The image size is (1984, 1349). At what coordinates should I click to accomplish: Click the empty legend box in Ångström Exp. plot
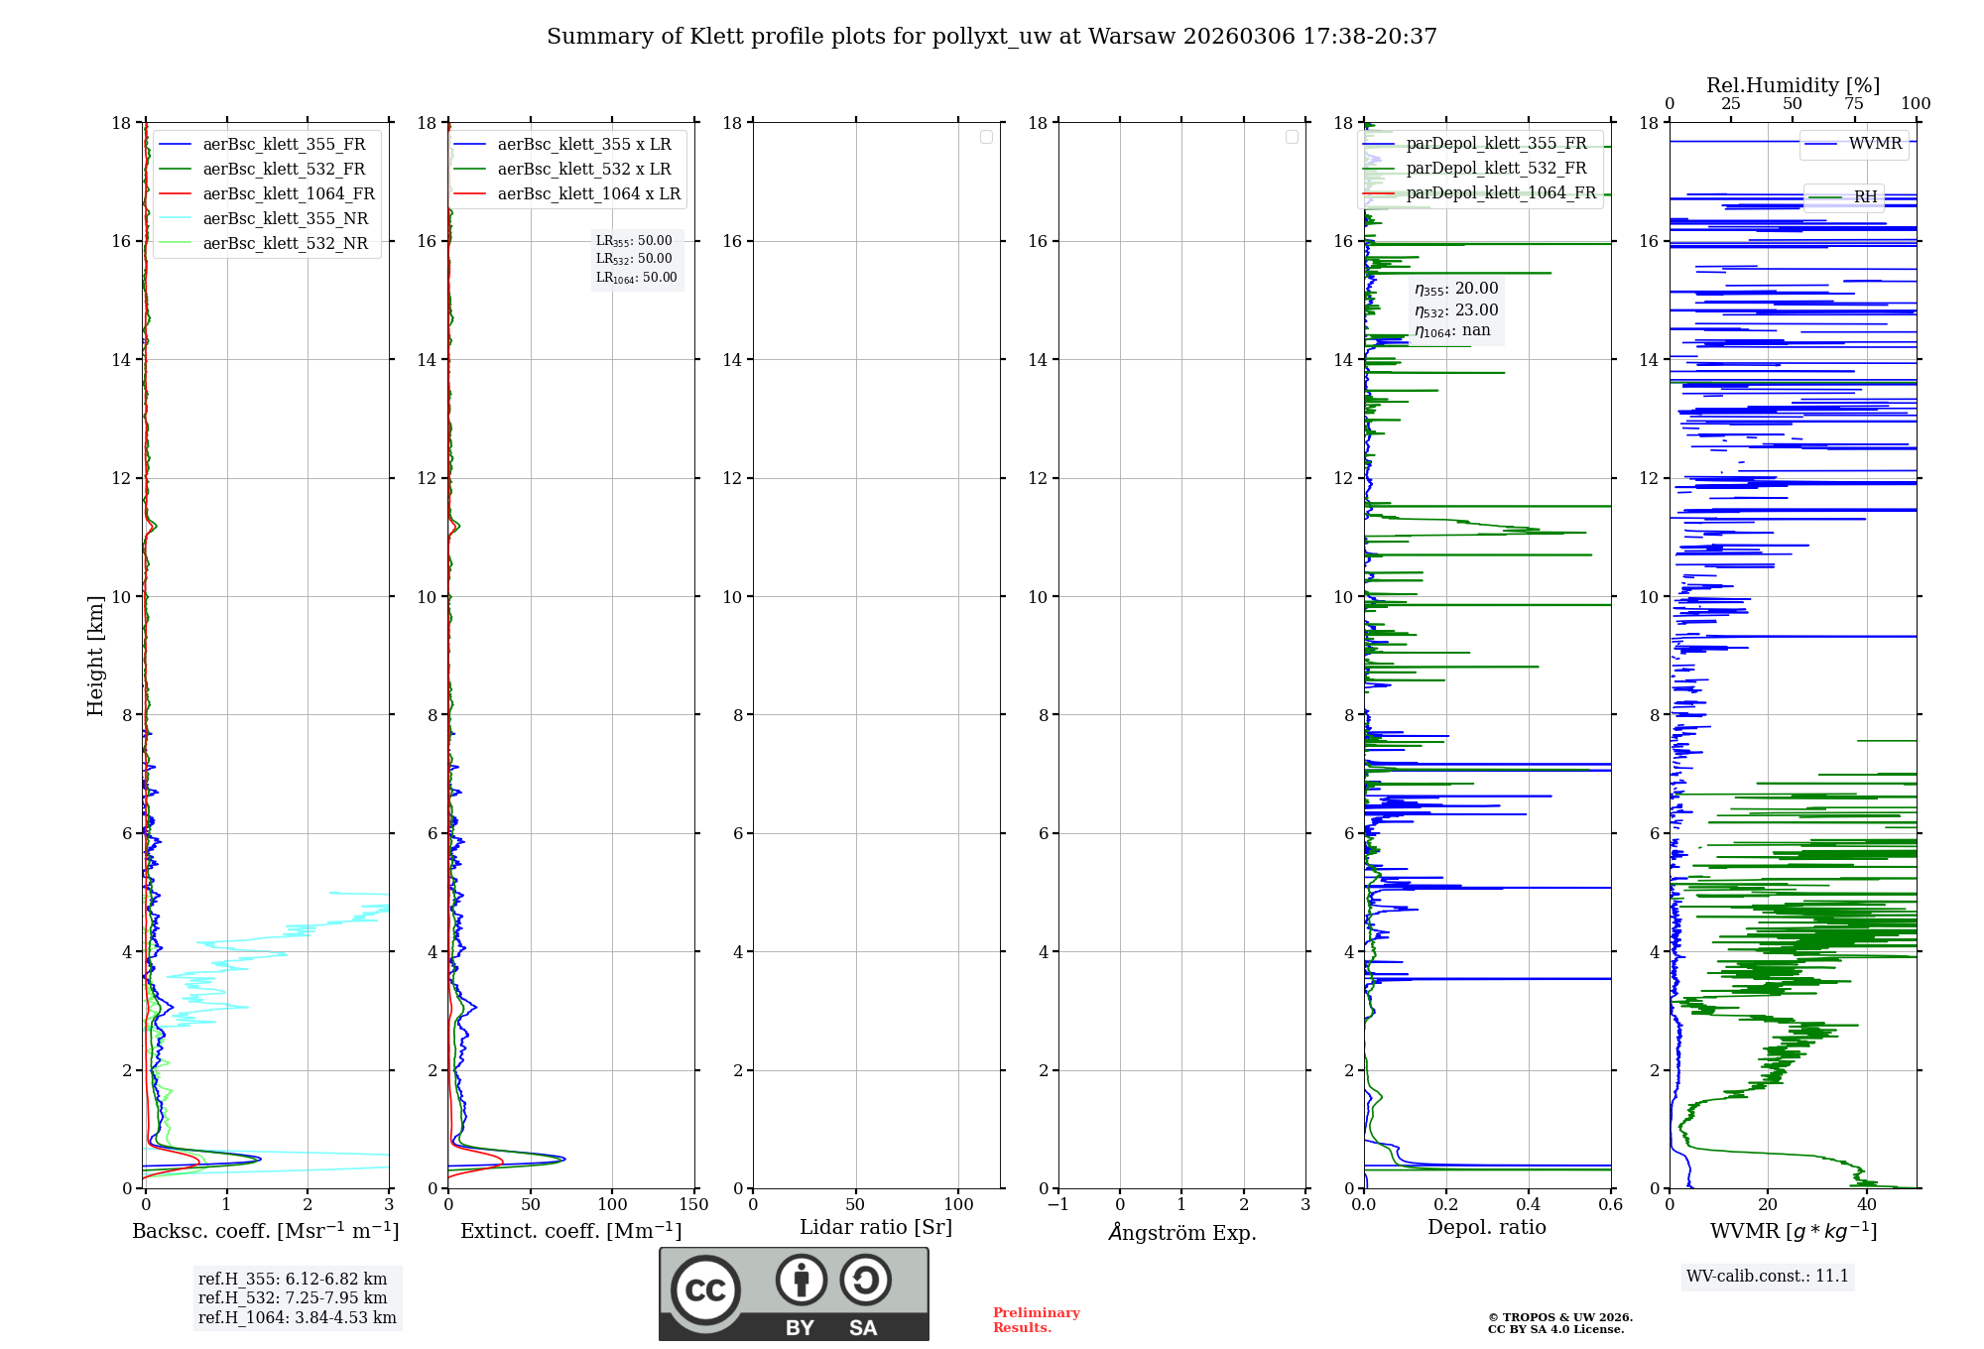[1292, 137]
